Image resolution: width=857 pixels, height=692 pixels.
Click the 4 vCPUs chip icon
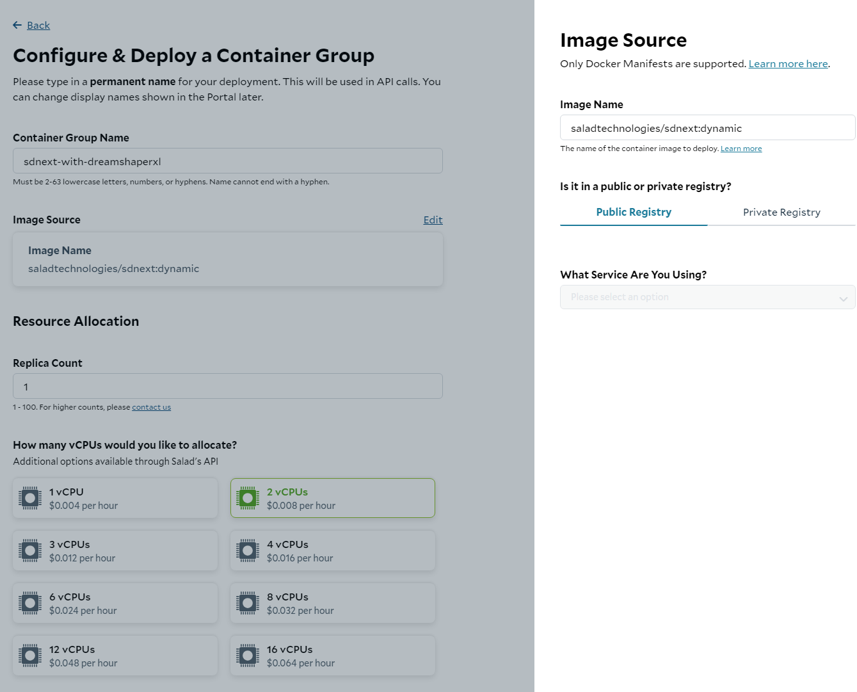point(248,551)
